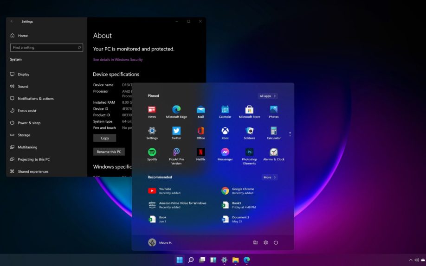Open PicsArt Pro Version app
The width and height of the screenshot is (426, 266).
(x=176, y=156)
